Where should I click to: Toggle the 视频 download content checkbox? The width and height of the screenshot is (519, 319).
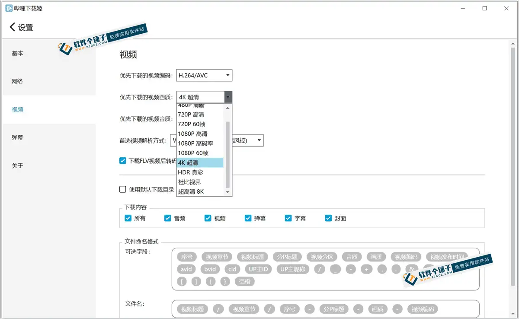tap(208, 218)
